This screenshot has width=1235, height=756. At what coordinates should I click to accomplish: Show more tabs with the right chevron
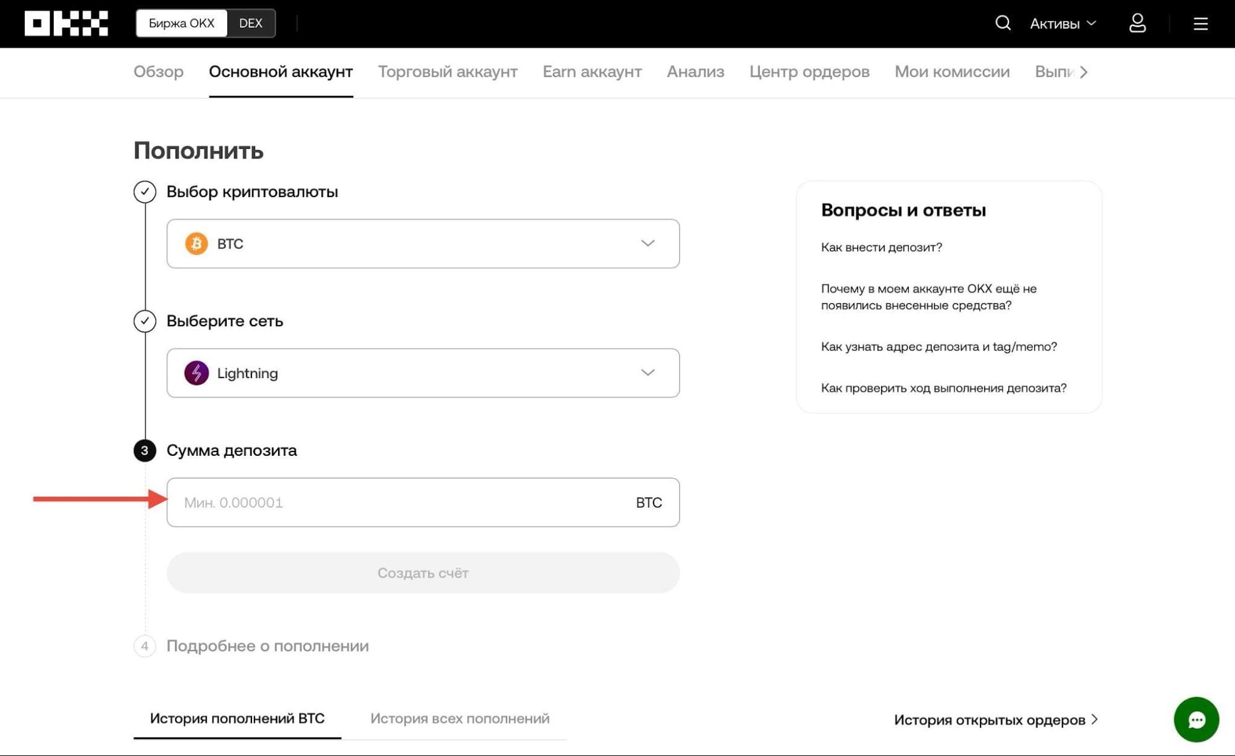click(1084, 72)
